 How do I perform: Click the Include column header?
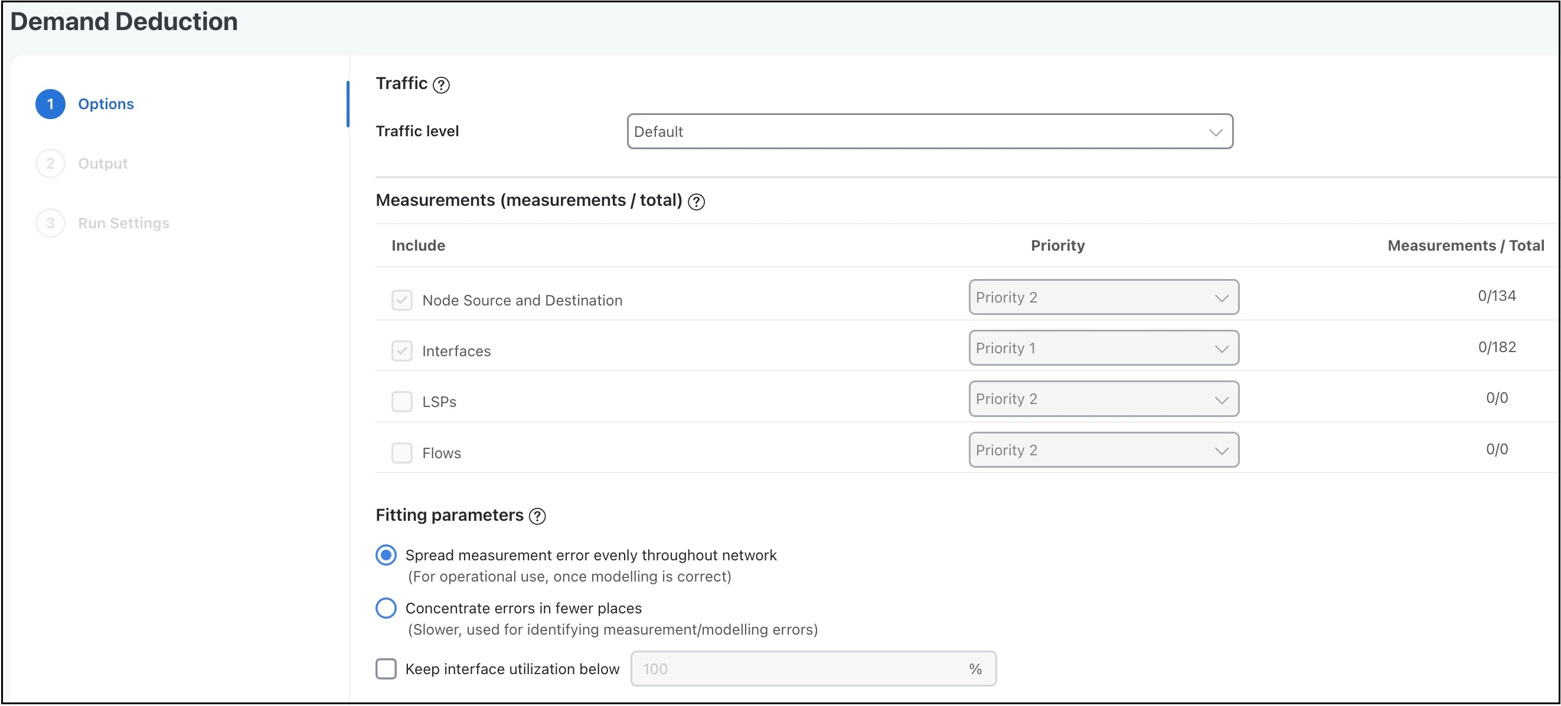(418, 245)
